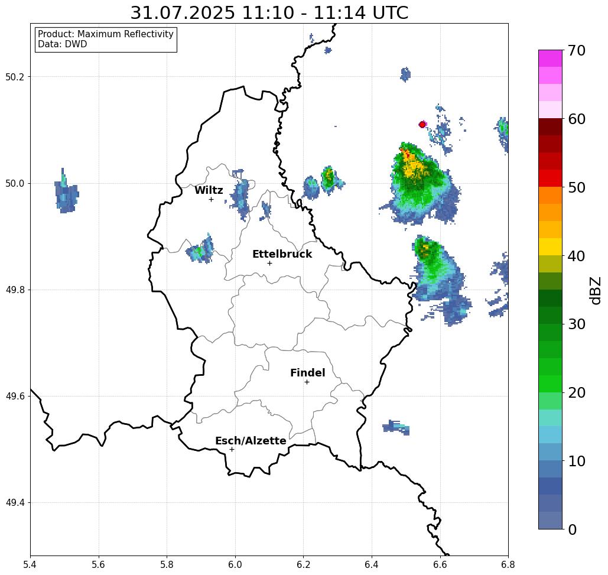Click the latitude tick label 49.8

(14, 290)
